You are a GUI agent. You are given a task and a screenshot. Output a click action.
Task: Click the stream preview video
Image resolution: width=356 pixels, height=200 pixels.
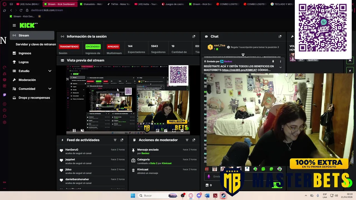pos(128,100)
